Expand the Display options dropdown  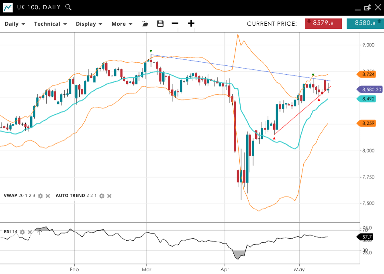(x=89, y=24)
